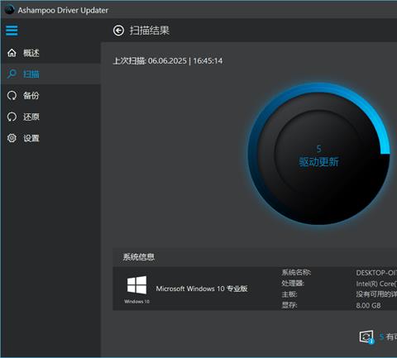Click the magnifier icon next to 扫描
The image size is (397, 358).
coord(12,74)
